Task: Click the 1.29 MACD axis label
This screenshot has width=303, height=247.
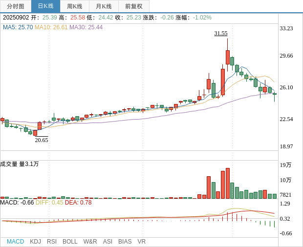Action: click(x=285, y=204)
